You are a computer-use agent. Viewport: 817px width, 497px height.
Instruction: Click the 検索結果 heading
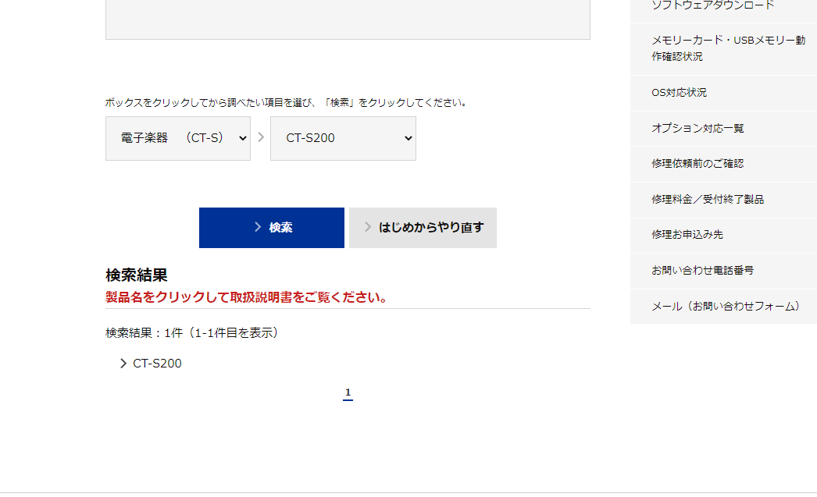click(137, 275)
